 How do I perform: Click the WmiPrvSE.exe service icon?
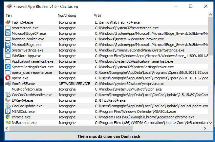click(8, 84)
